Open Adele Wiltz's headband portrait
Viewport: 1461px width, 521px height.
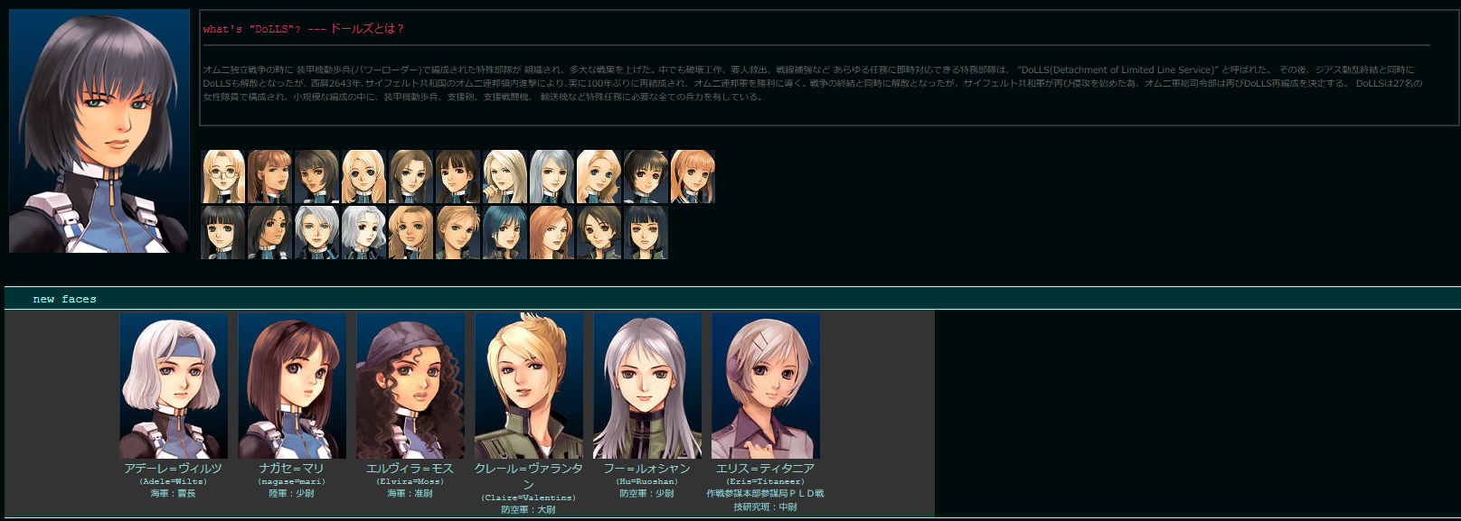point(174,386)
